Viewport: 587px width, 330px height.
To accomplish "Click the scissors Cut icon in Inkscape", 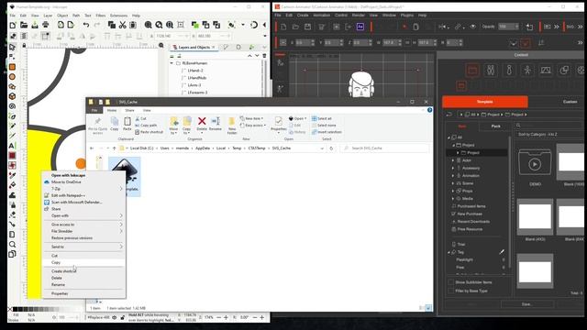I will pyautogui.click(x=122, y=25).
